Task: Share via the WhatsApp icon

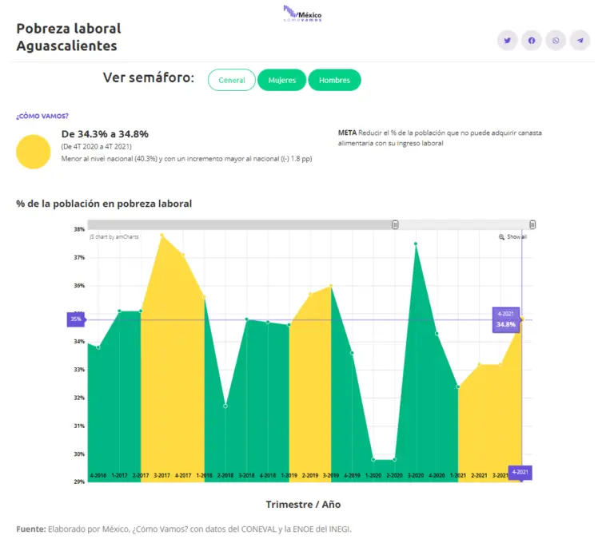Action: [556, 41]
